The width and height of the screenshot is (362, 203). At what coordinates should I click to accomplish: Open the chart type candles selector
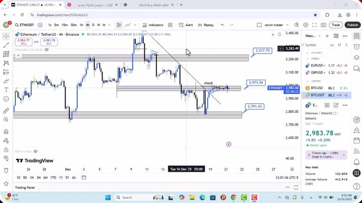pos(119,25)
